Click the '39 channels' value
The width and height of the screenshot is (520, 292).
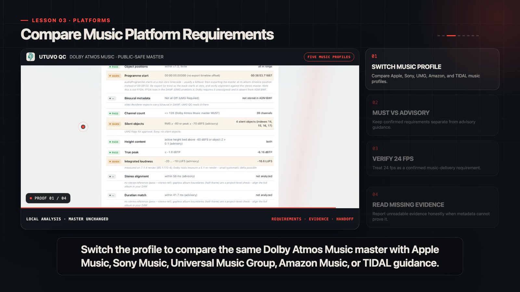(264, 113)
